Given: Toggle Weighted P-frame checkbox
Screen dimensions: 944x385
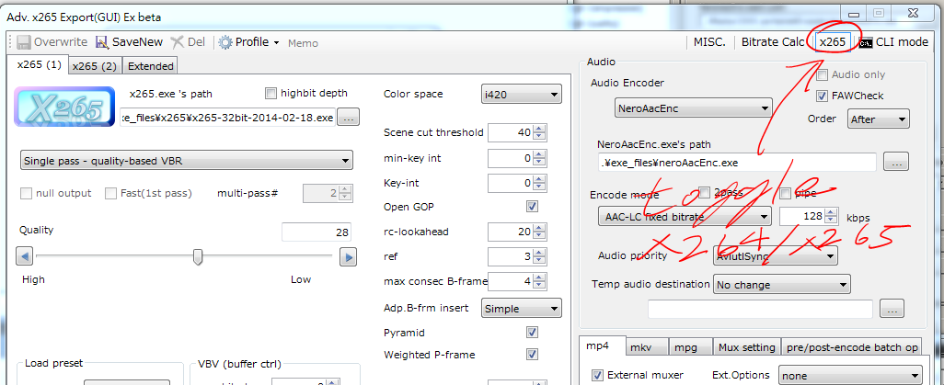Looking at the screenshot, I should tap(532, 355).
